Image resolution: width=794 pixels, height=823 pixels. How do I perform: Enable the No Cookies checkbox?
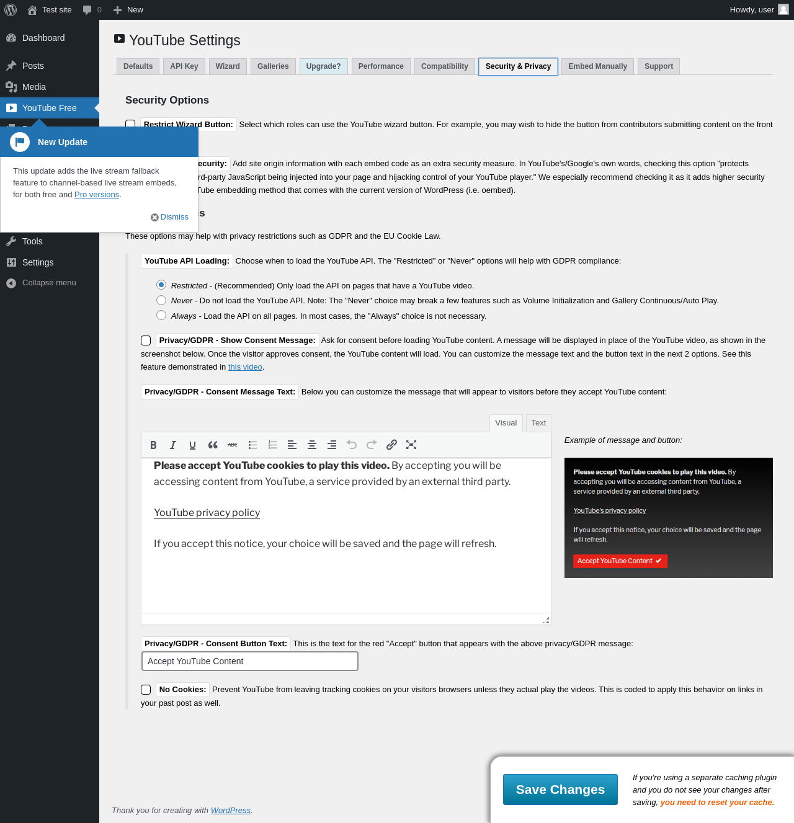(146, 690)
